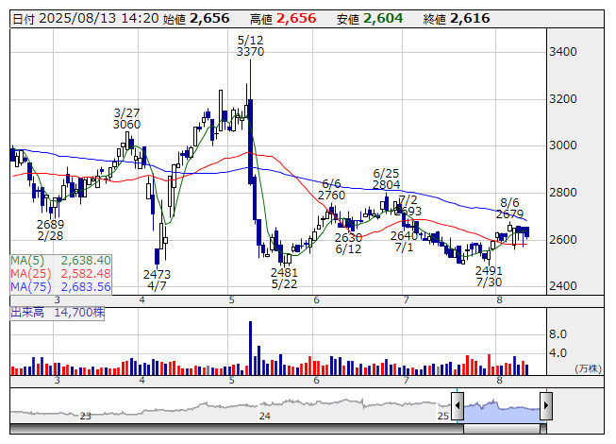Viewport: 616px width, 444px height.
Task: Click the 日付 2025/08/13 14:20 date readout
Action: click(86, 19)
